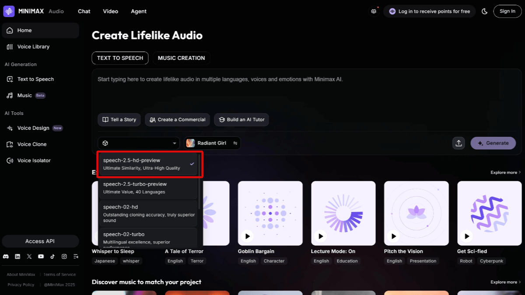Open Agent in the top navigation
Image resolution: width=525 pixels, height=295 pixels.
[139, 11]
